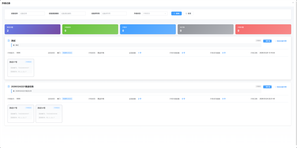Click the 重置 reset button

pyautogui.click(x=188, y=13)
